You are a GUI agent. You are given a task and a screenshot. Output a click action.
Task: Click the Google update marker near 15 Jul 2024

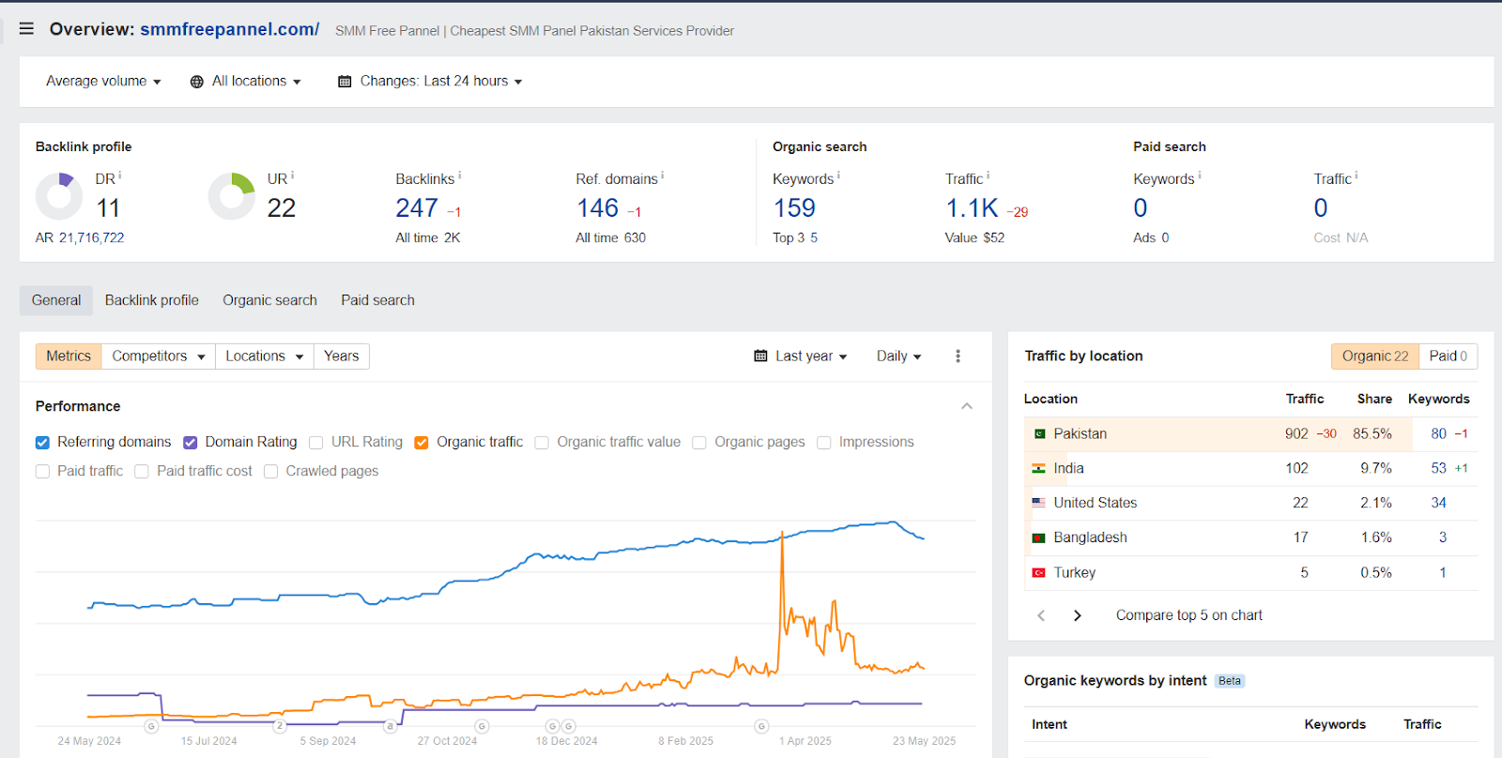pos(151,726)
